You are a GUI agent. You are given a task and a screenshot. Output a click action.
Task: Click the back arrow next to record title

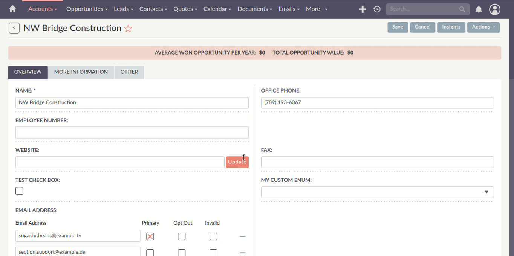[x=14, y=27]
